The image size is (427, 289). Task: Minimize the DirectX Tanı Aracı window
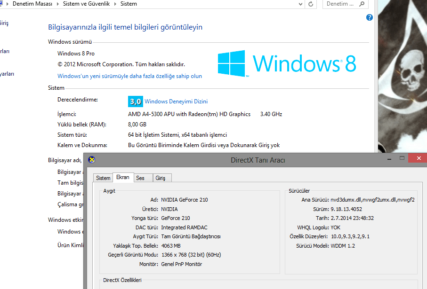[x=389, y=158]
